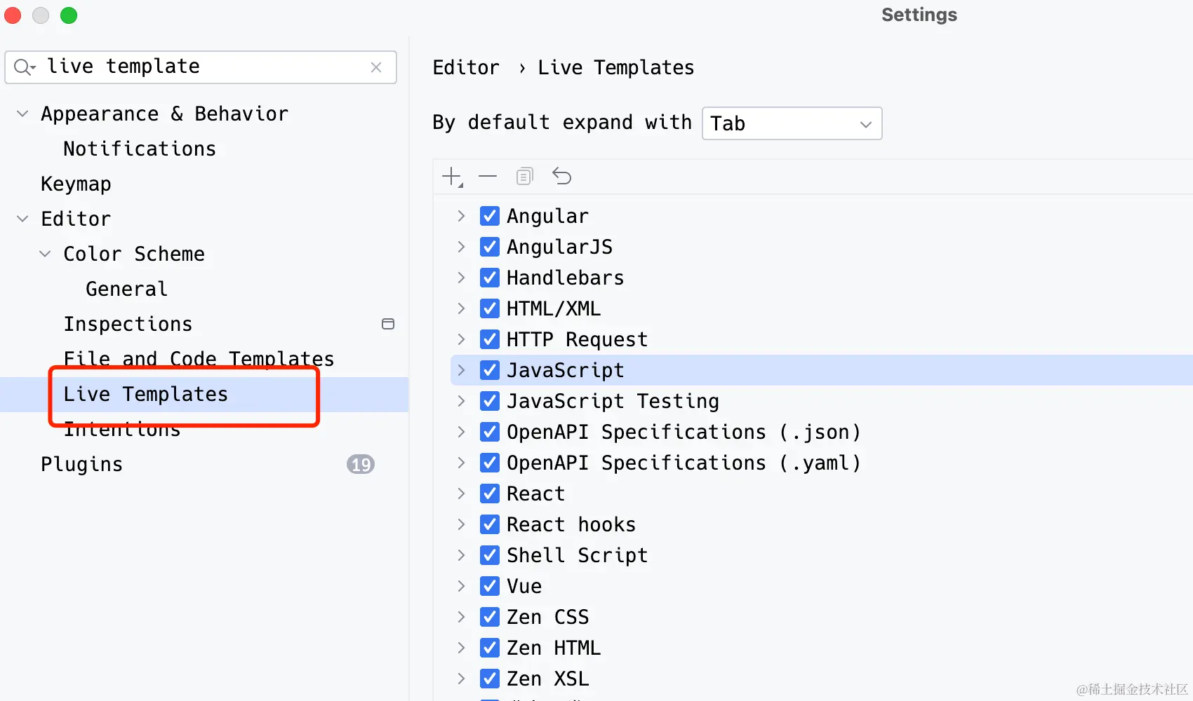Viewport: 1193px width, 701px height.
Task: Expand the Angular template group
Action: (x=461, y=216)
